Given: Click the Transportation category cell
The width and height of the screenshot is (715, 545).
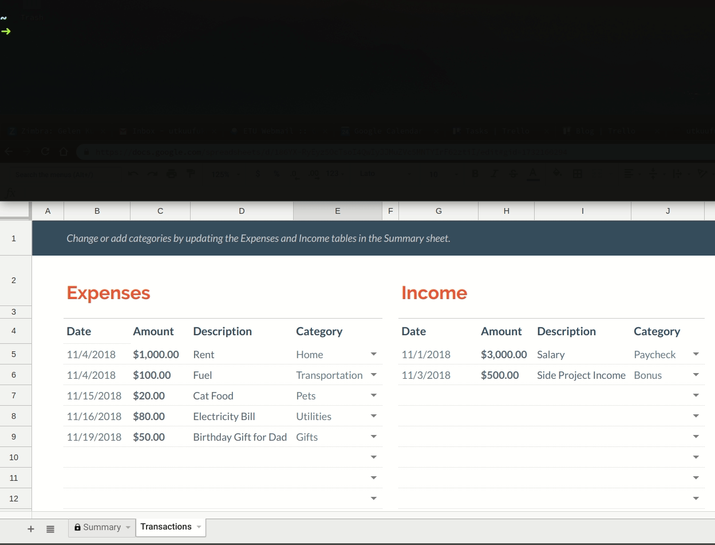Looking at the screenshot, I should click(x=338, y=375).
